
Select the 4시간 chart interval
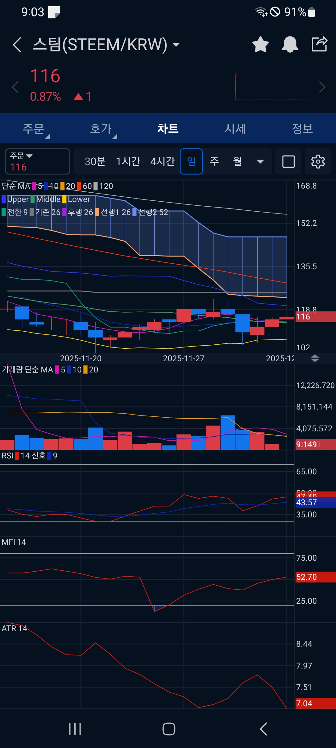(162, 161)
